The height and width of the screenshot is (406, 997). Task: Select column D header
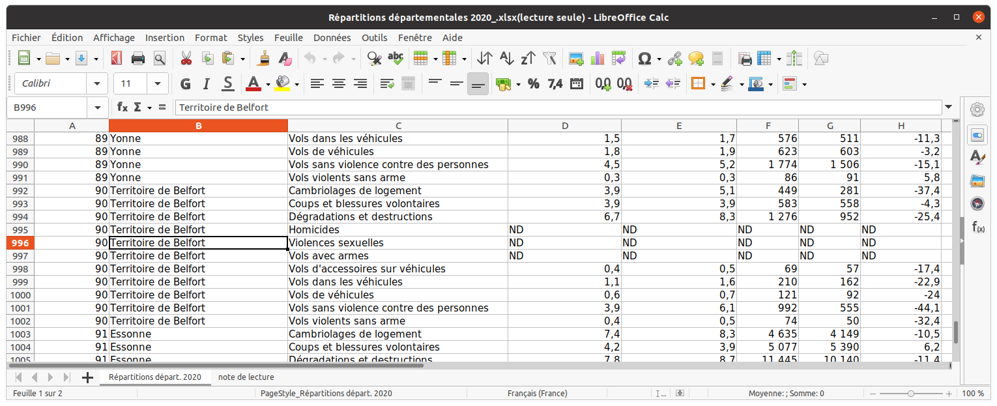pos(565,126)
